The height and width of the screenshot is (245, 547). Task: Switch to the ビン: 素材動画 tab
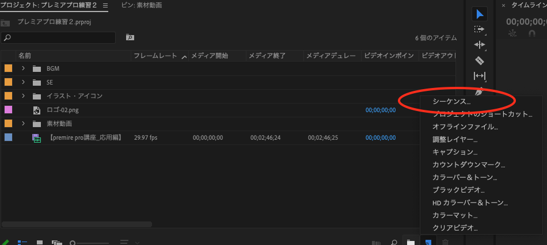pyautogui.click(x=142, y=5)
